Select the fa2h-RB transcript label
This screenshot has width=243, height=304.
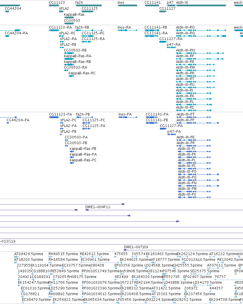point(82,27)
